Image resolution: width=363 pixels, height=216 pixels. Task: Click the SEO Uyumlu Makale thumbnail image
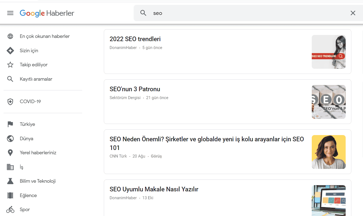(x=329, y=201)
